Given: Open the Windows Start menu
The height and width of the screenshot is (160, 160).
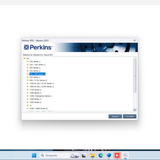Looking at the screenshot, I should click(34, 156).
